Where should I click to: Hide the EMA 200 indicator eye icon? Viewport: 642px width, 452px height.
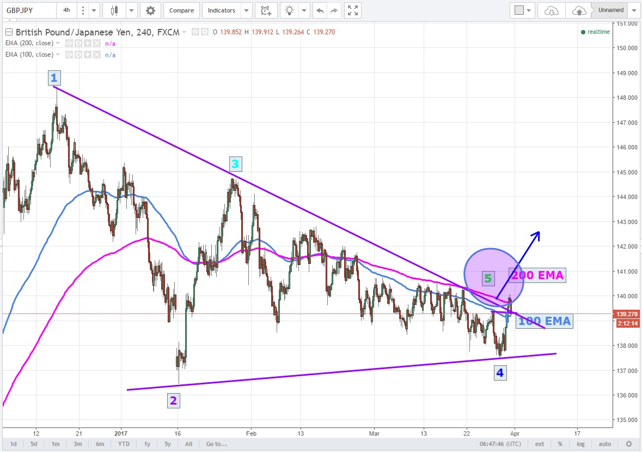[x=69, y=43]
